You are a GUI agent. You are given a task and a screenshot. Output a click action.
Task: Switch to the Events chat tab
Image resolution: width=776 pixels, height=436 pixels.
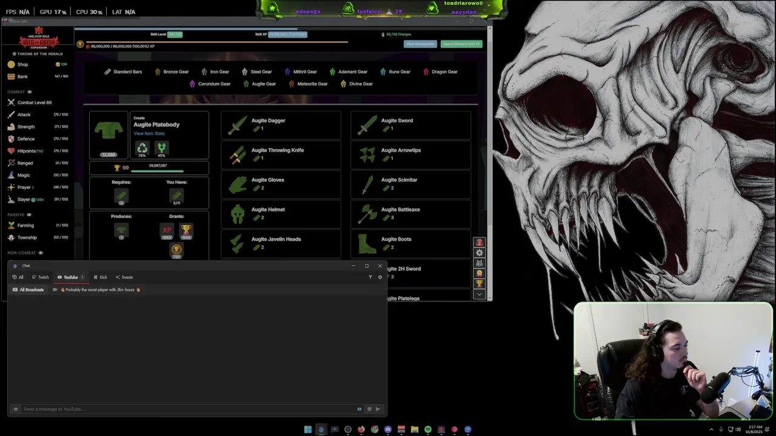click(124, 277)
